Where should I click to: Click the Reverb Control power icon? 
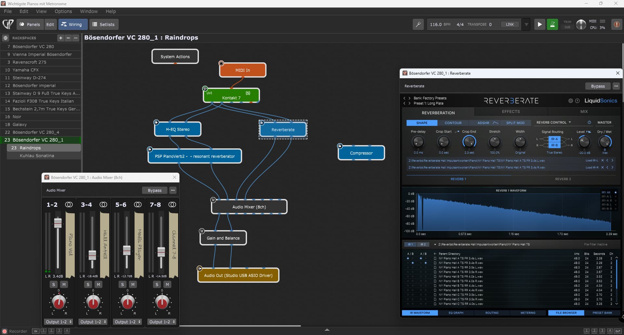coord(589,122)
